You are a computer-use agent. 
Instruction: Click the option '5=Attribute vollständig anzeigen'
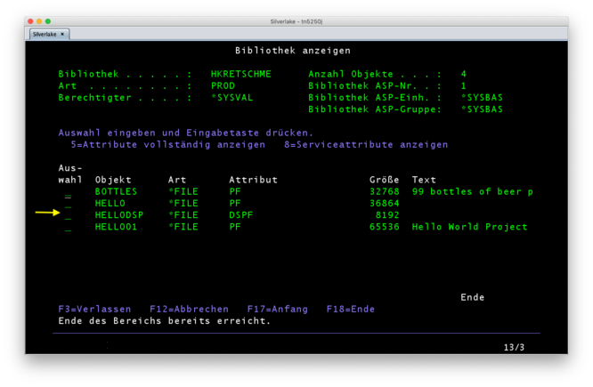tap(168, 145)
